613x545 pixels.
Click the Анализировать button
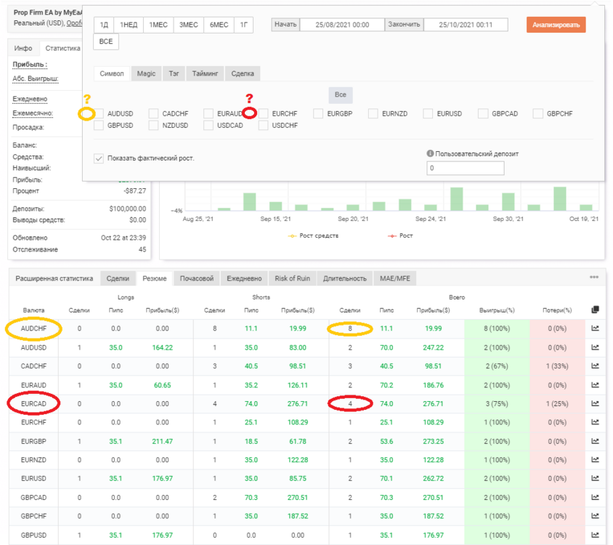[x=556, y=25]
